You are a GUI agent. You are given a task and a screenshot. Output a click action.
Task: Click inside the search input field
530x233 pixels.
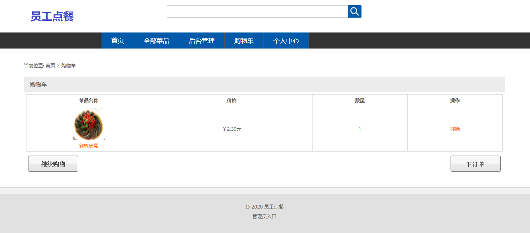257,11
